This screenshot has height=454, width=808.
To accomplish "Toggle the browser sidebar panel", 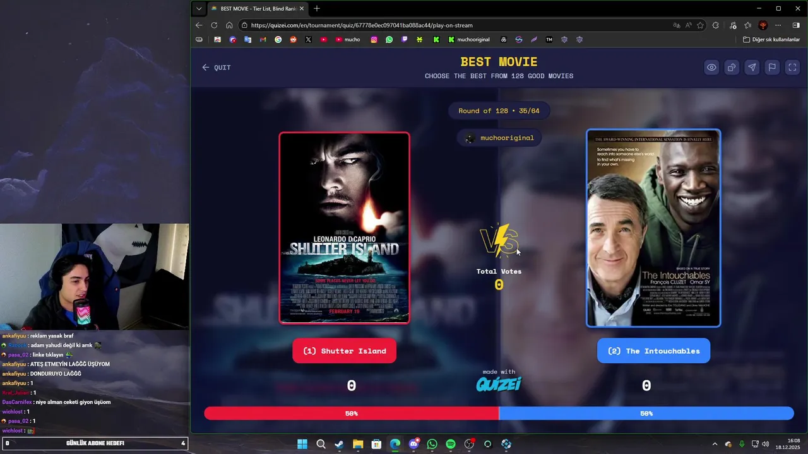I will coord(796,25).
